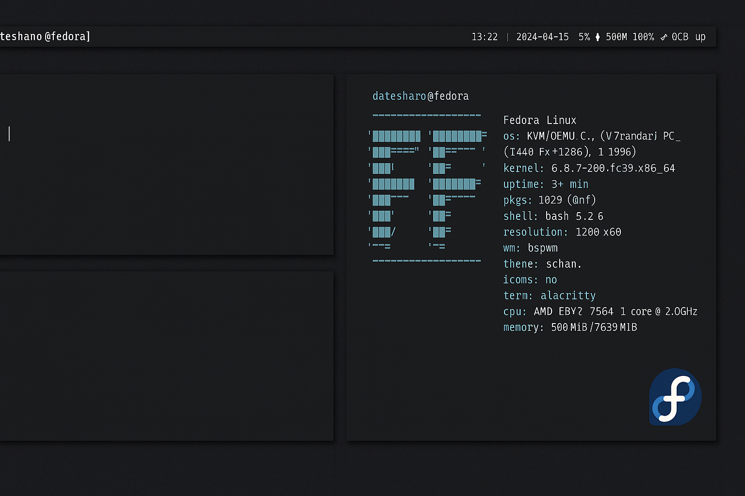Image resolution: width=745 pixels, height=496 pixels.
Task: Click the battery icon in the status bar
Action: 597,37
